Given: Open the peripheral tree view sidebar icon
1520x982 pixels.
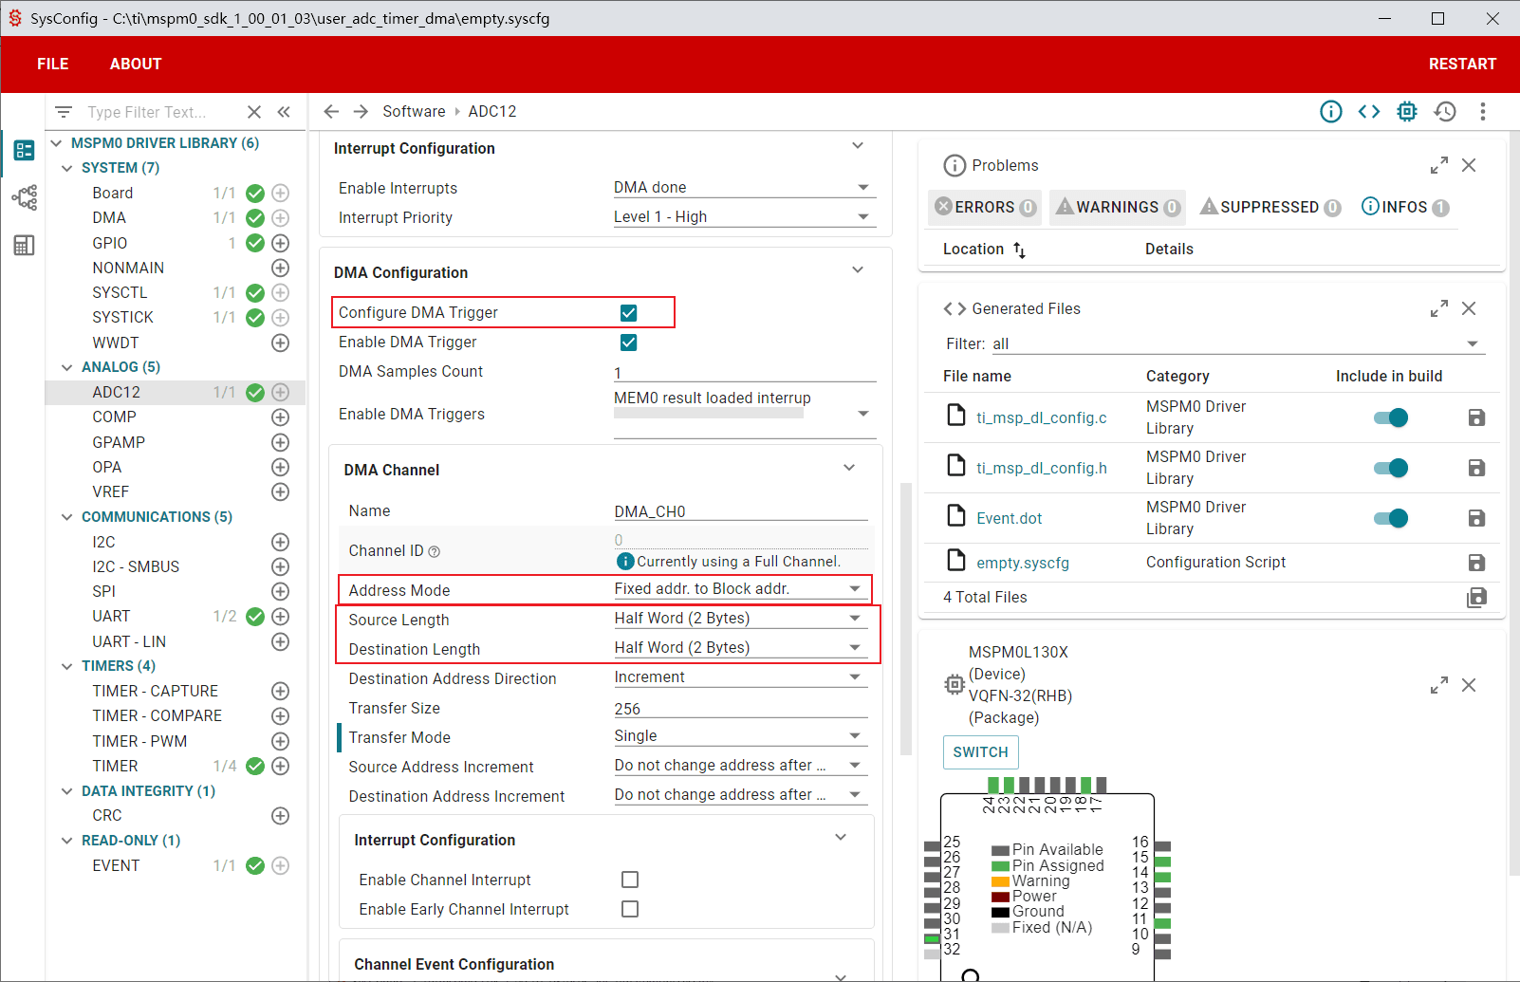Looking at the screenshot, I should 24,197.
